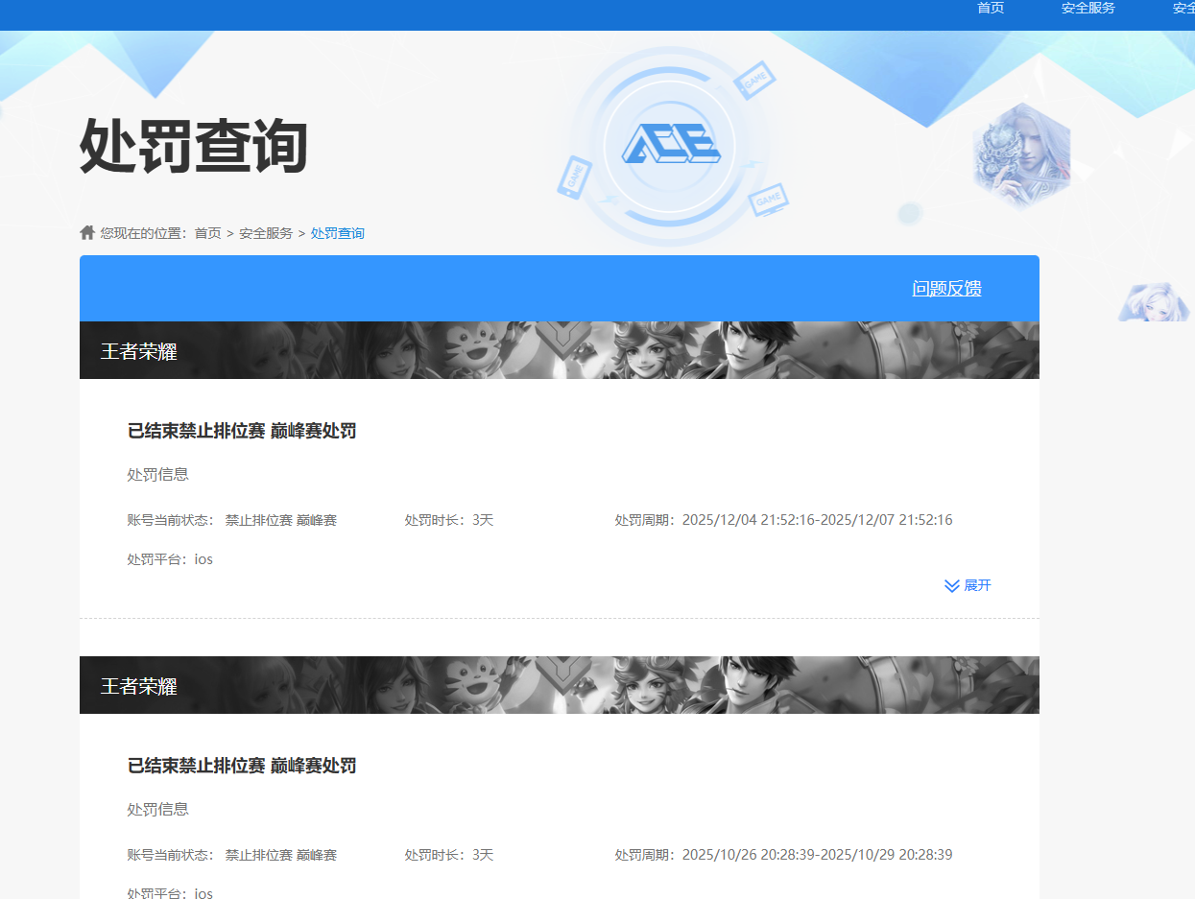Select the cut-off menu item at far right of the top bar
Viewport: 1195px width, 899px height.
tap(1183, 8)
